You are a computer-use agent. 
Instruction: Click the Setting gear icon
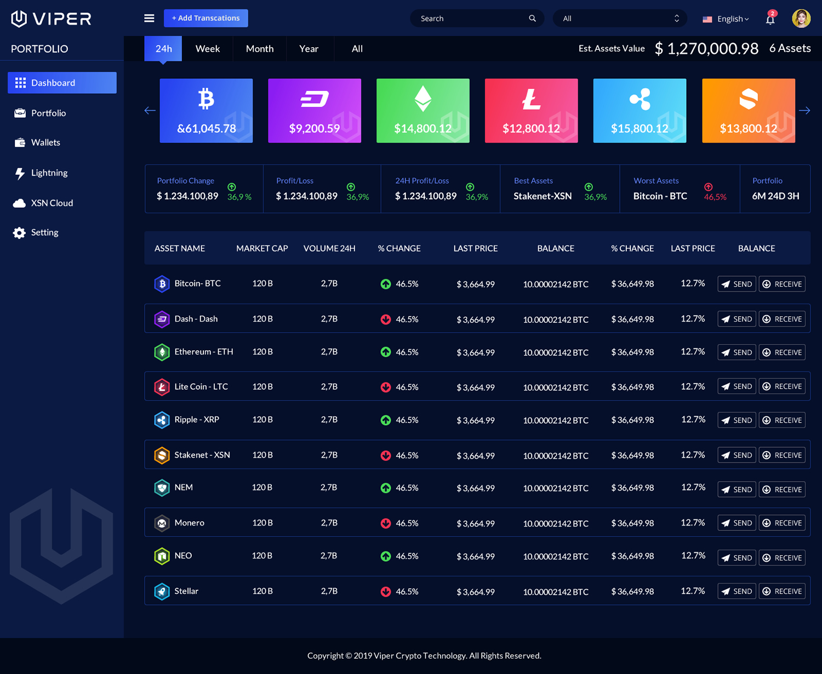(x=19, y=233)
